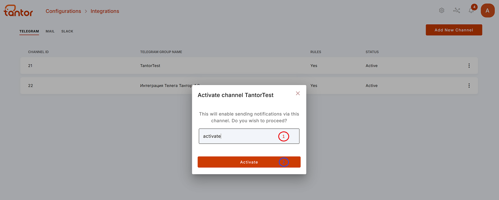Open the three-dot menu for channel 21
This screenshot has width=499, height=200.
[x=469, y=66]
